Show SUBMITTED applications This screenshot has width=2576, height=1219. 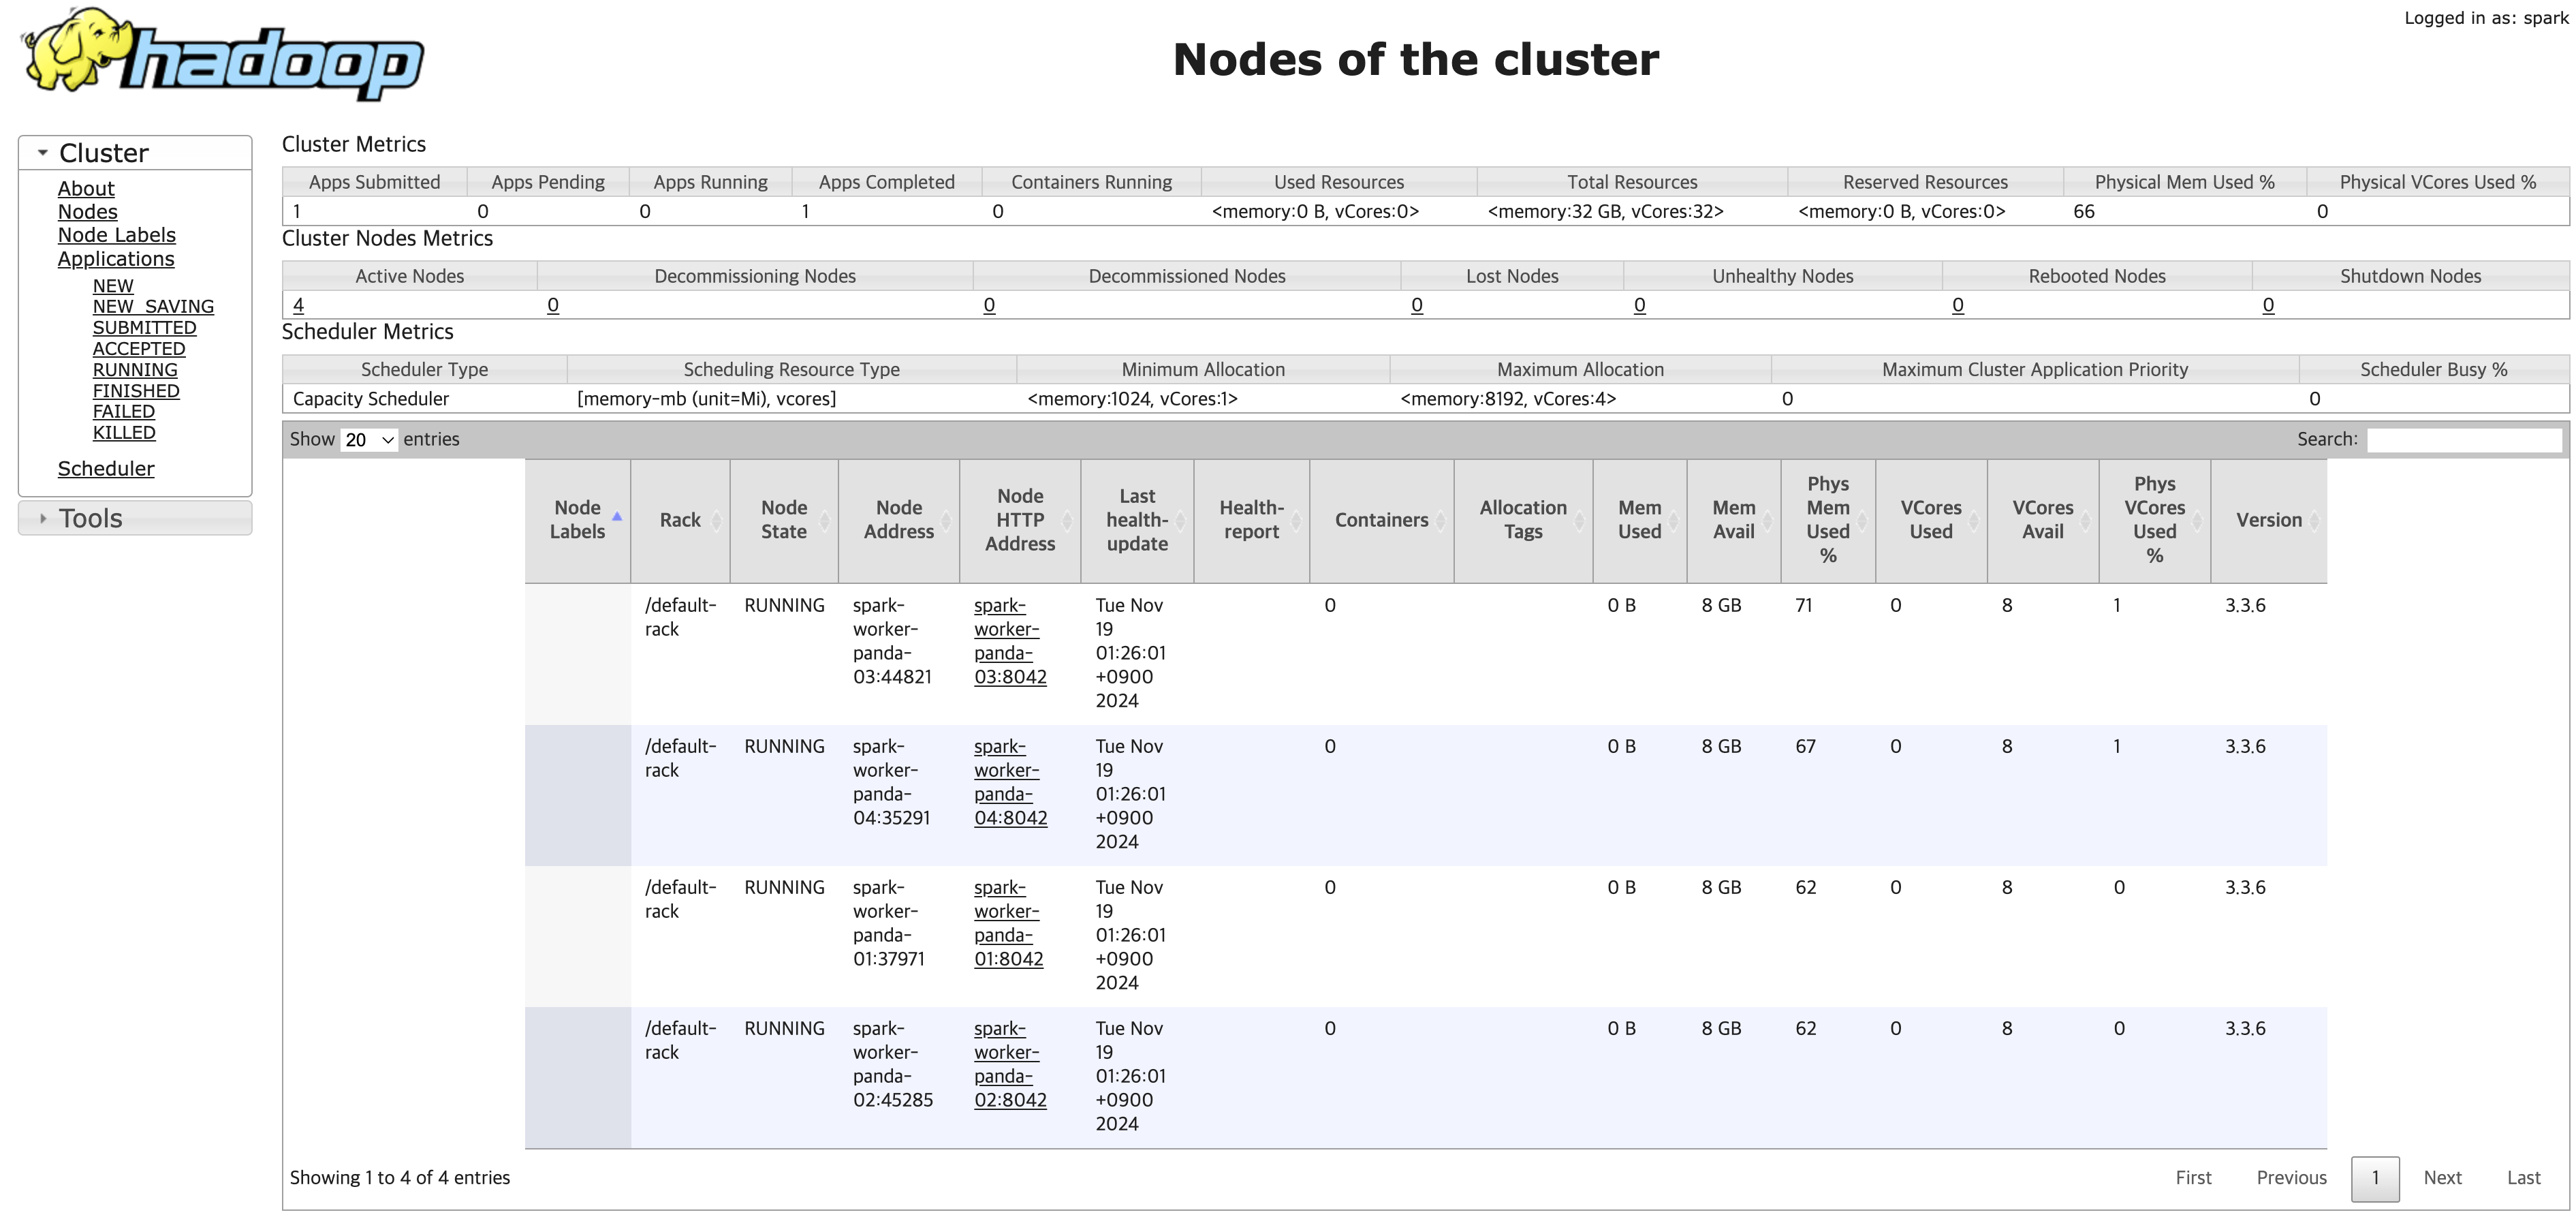pyautogui.click(x=144, y=328)
